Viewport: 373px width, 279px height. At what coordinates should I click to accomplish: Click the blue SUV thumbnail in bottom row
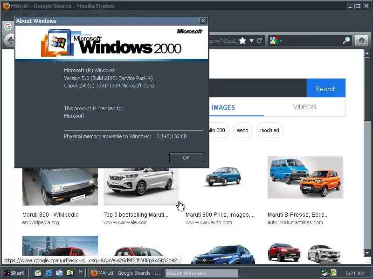pos(223,255)
